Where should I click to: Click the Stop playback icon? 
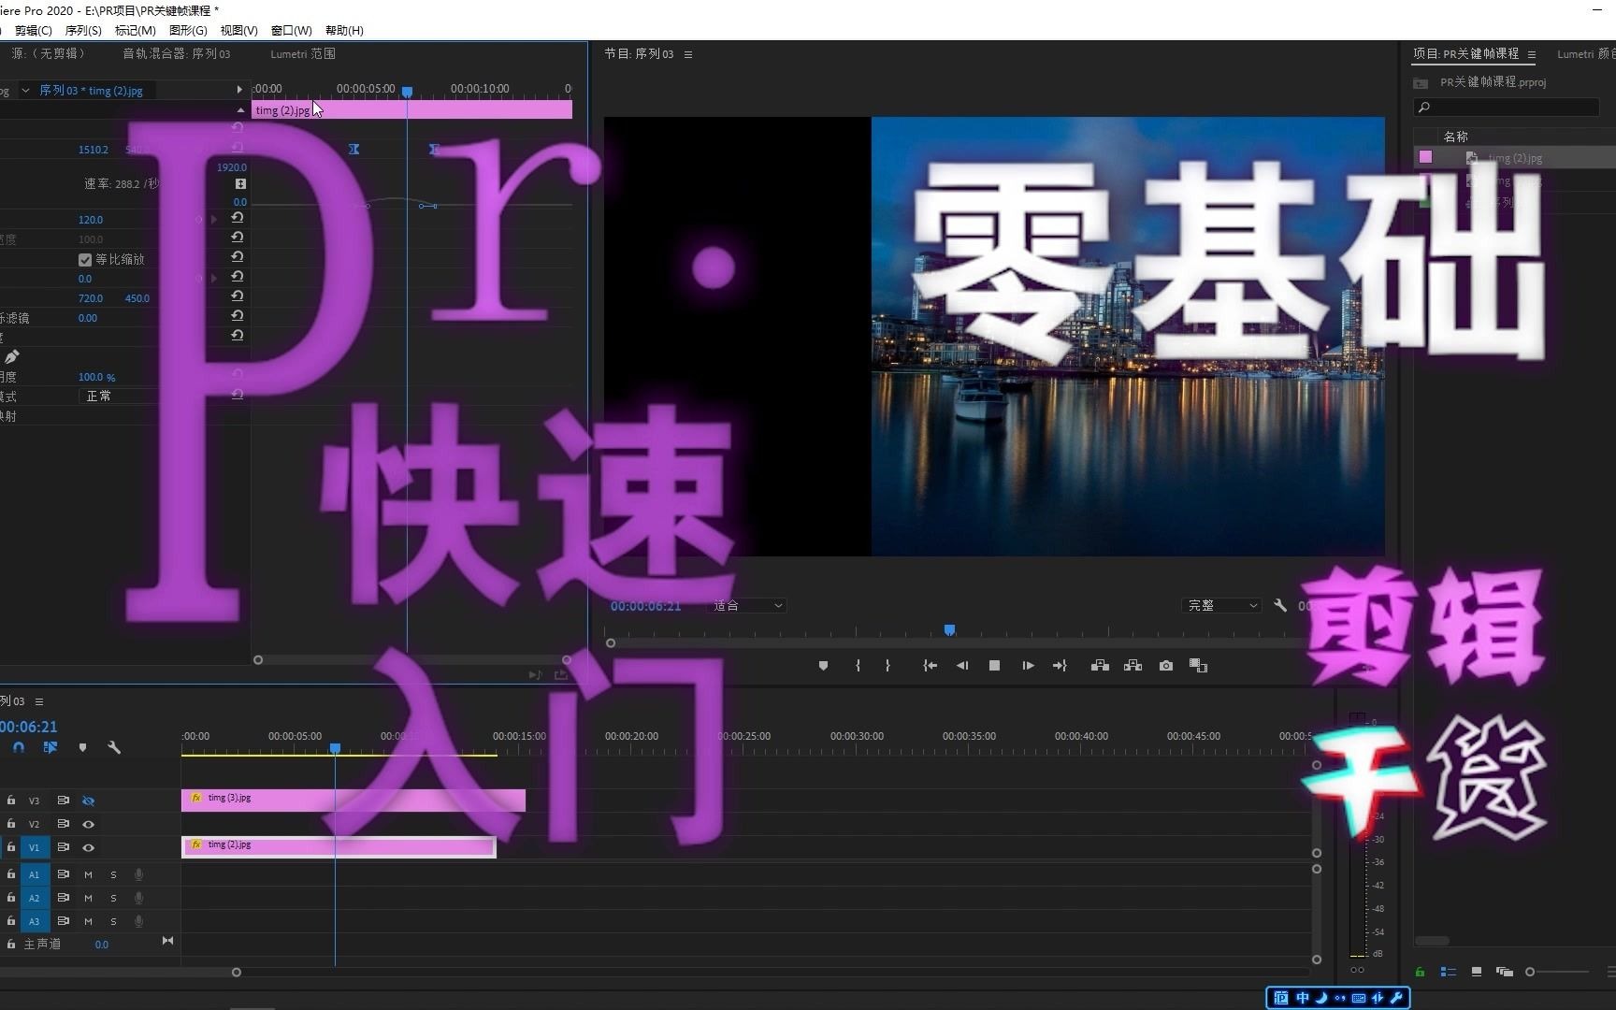coord(994,666)
